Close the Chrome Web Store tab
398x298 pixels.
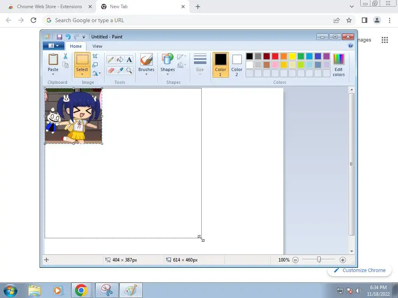(90, 7)
